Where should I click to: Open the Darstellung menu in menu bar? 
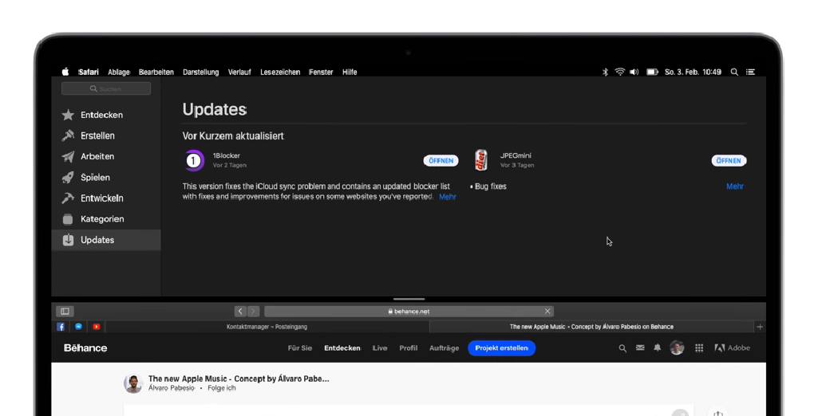coord(200,72)
